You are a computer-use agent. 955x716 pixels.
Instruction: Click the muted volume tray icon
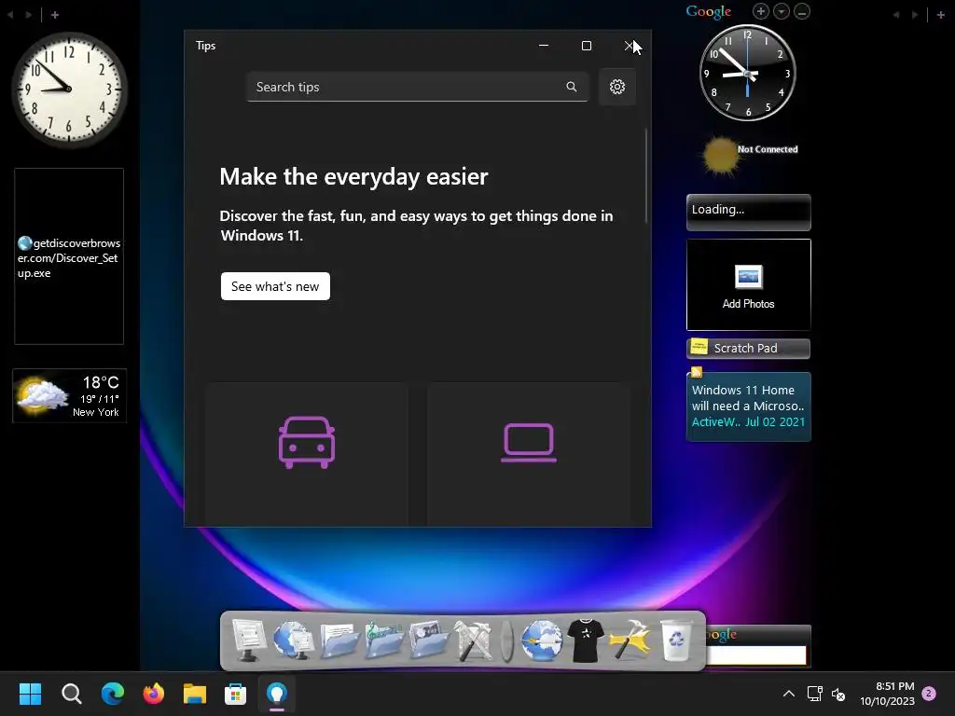pyautogui.click(x=838, y=694)
